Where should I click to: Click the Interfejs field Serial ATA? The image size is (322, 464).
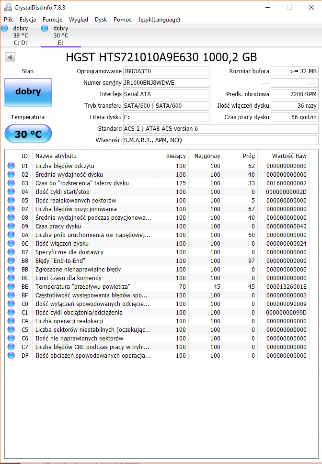click(166, 94)
